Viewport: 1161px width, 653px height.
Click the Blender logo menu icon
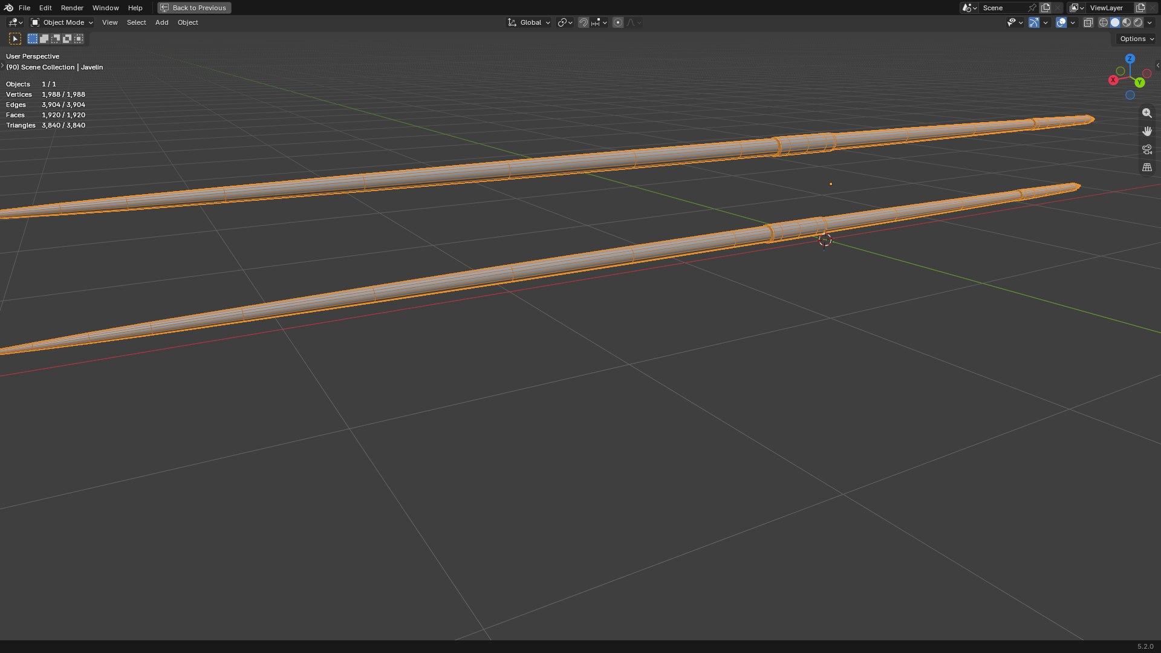tap(8, 8)
